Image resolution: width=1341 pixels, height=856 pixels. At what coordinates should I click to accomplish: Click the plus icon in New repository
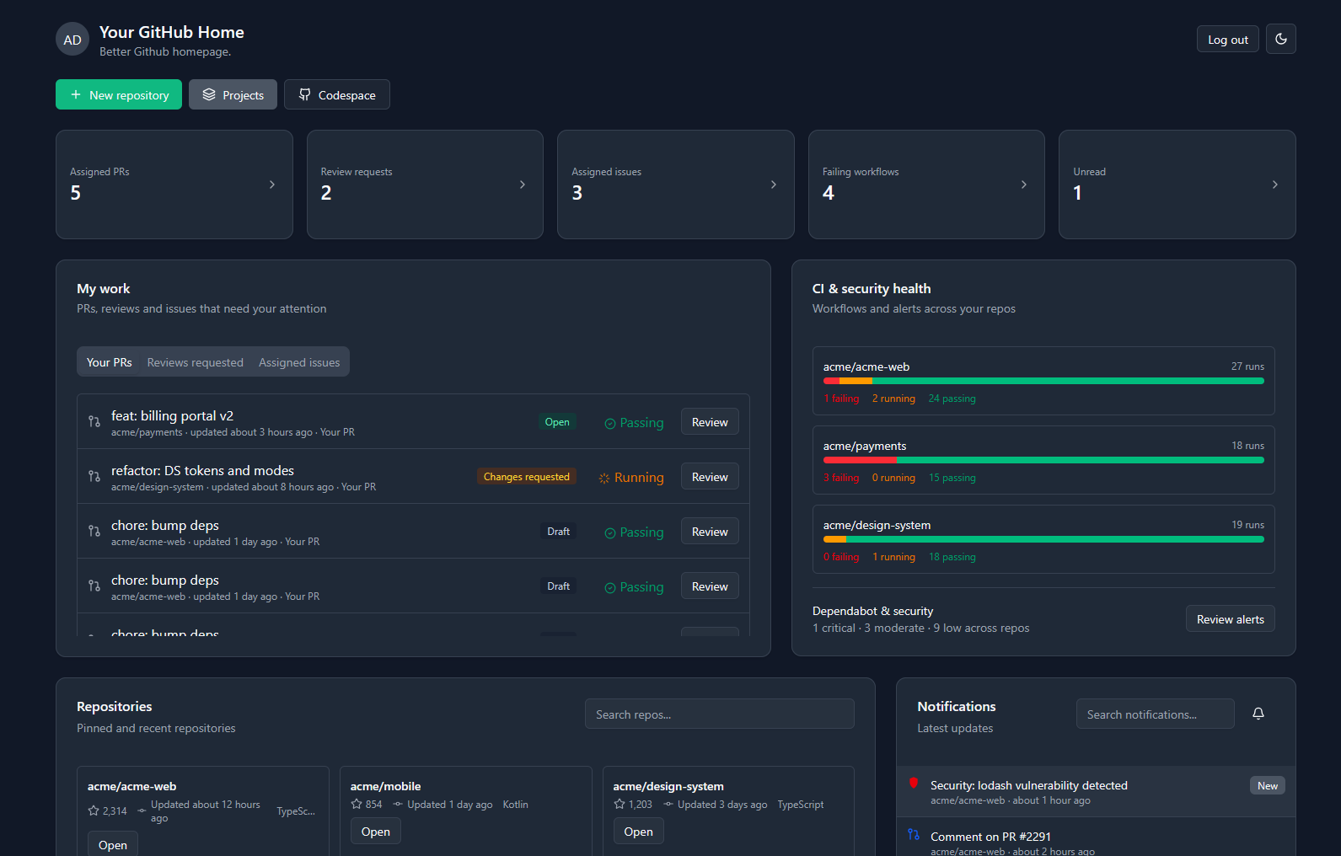coord(76,94)
